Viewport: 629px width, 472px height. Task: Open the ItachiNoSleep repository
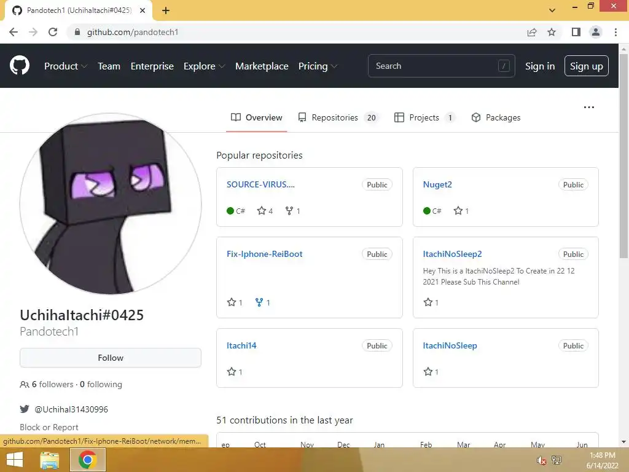450,345
